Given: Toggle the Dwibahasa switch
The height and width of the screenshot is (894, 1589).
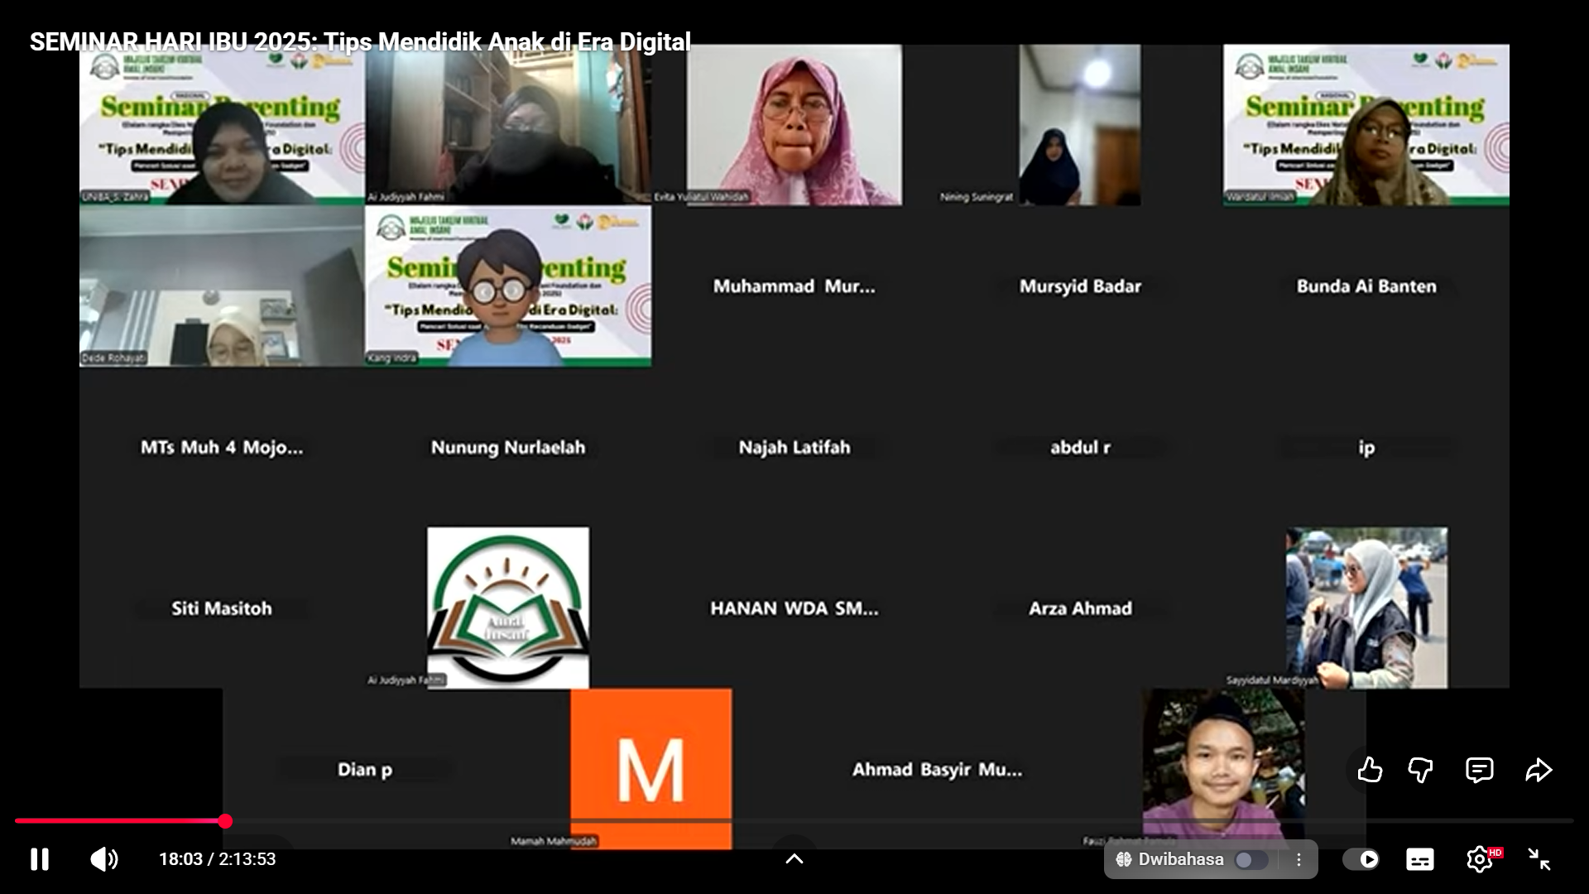Looking at the screenshot, I should 1251,860.
